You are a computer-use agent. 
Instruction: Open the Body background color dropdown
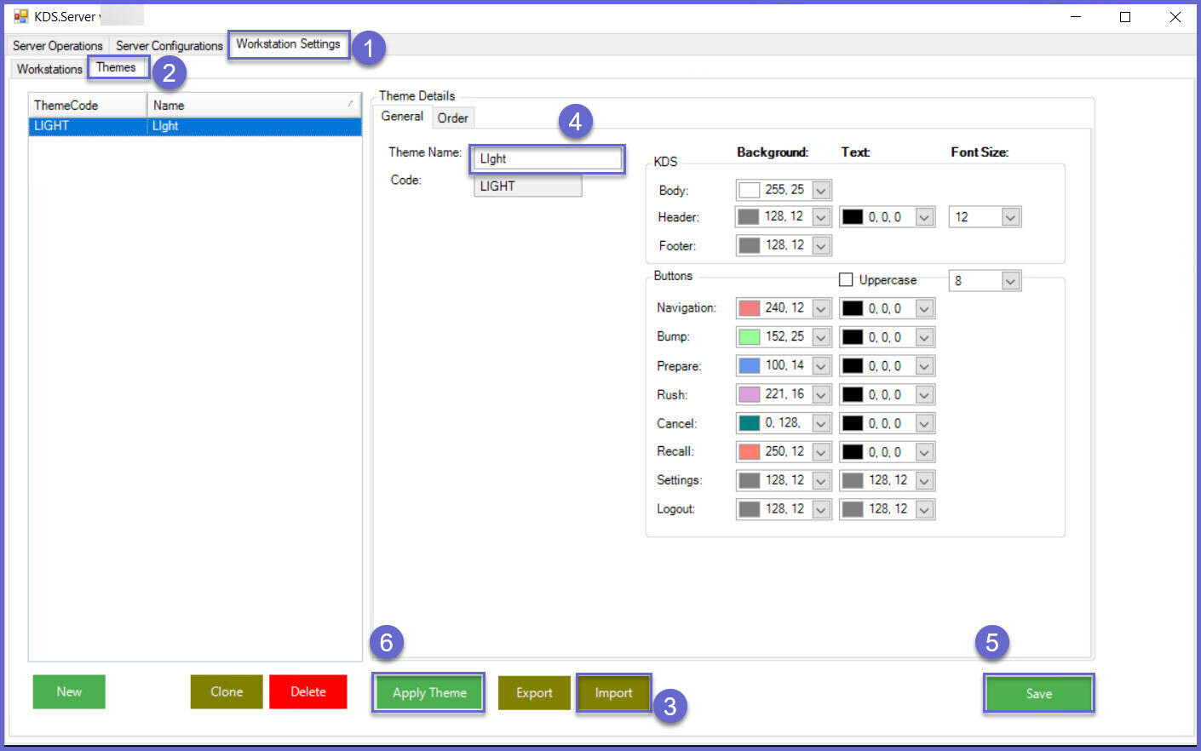[821, 191]
